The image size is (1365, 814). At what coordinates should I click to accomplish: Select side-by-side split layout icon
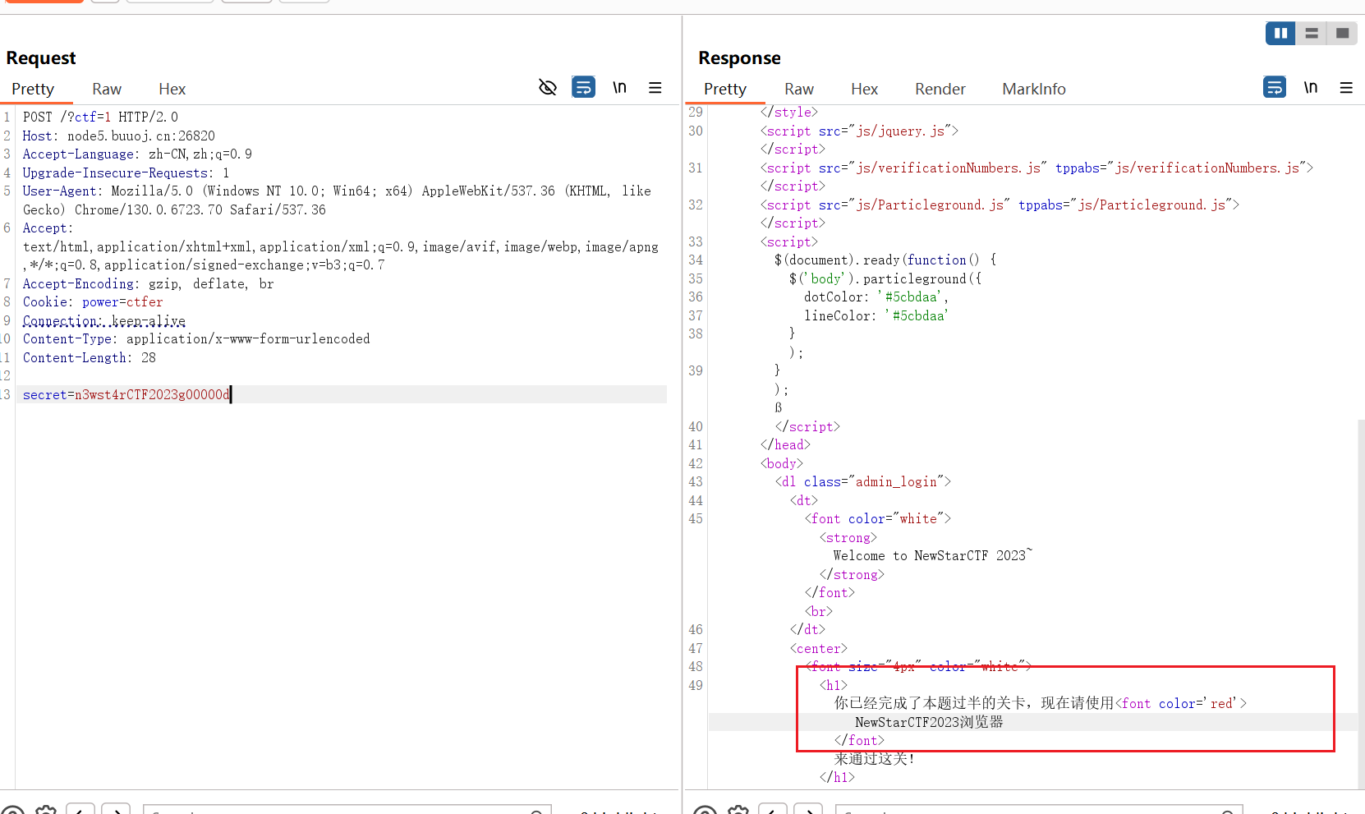pyautogui.click(x=1280, y=34)
